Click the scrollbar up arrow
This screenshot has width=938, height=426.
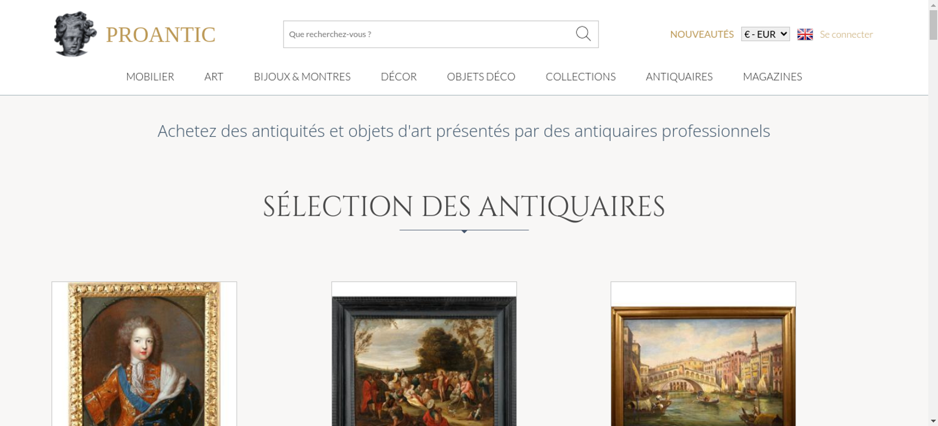pos(933,4)
